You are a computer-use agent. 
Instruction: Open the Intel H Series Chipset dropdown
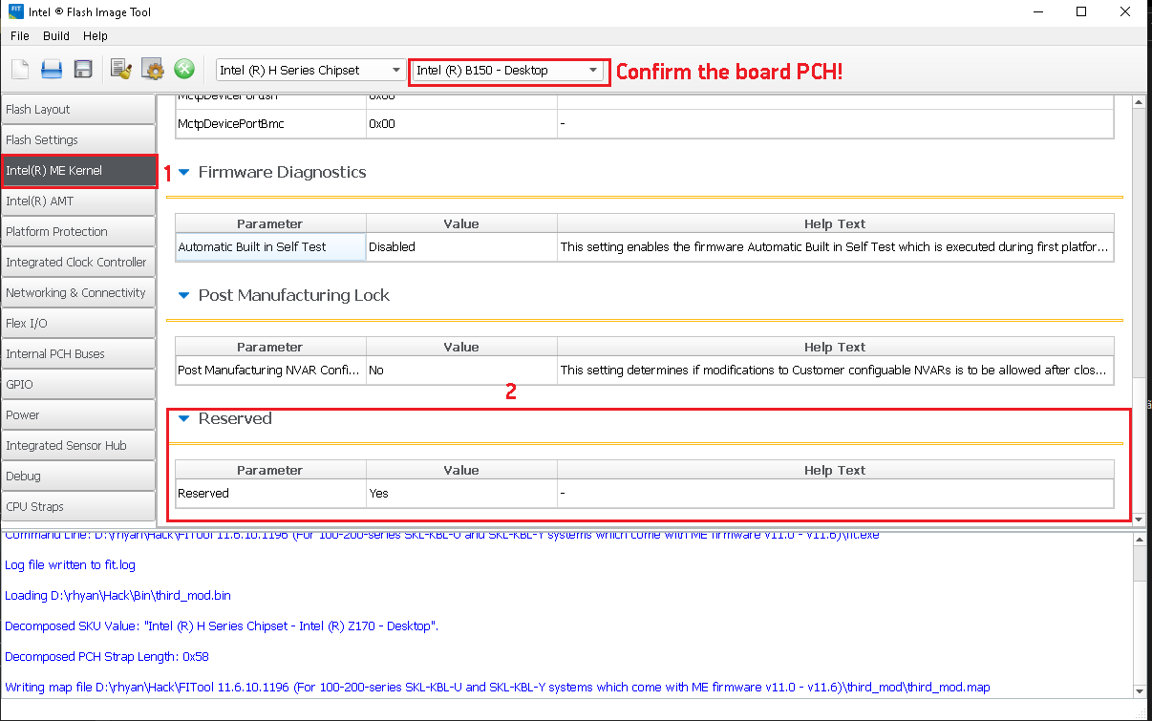coord(310,70)
